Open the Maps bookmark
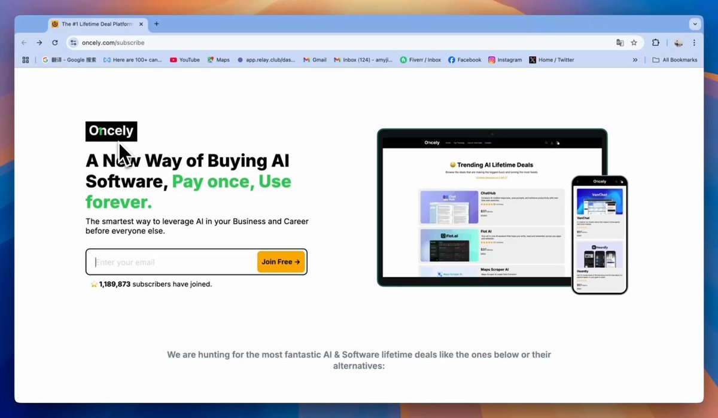This screenshot has height=418, width=718. 218,60
